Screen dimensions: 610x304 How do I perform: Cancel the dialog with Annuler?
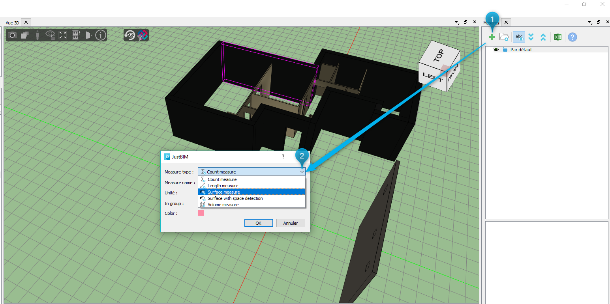(291, 223)
